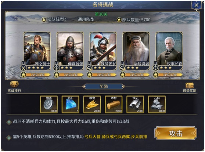Click the 部队阵型 formation icon

[44, 19]
